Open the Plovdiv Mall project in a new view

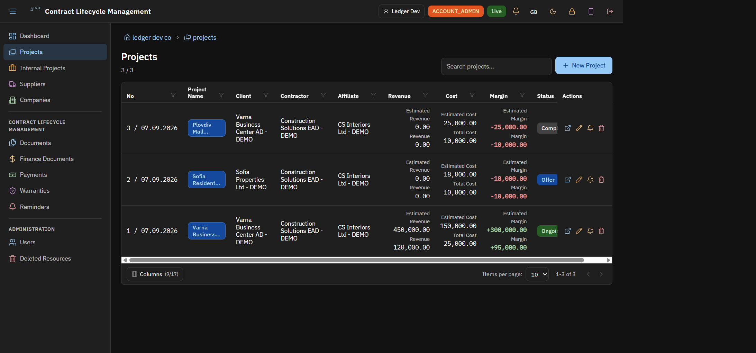568,128
